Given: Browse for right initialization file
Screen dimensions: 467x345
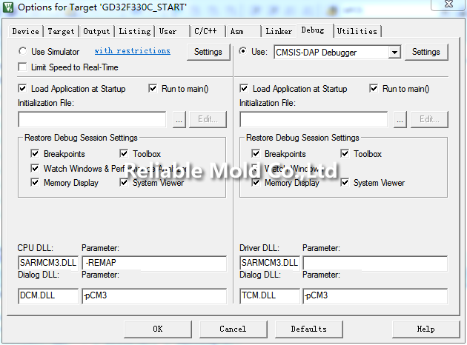Looking at the screenshot, I should coord(400,119).
